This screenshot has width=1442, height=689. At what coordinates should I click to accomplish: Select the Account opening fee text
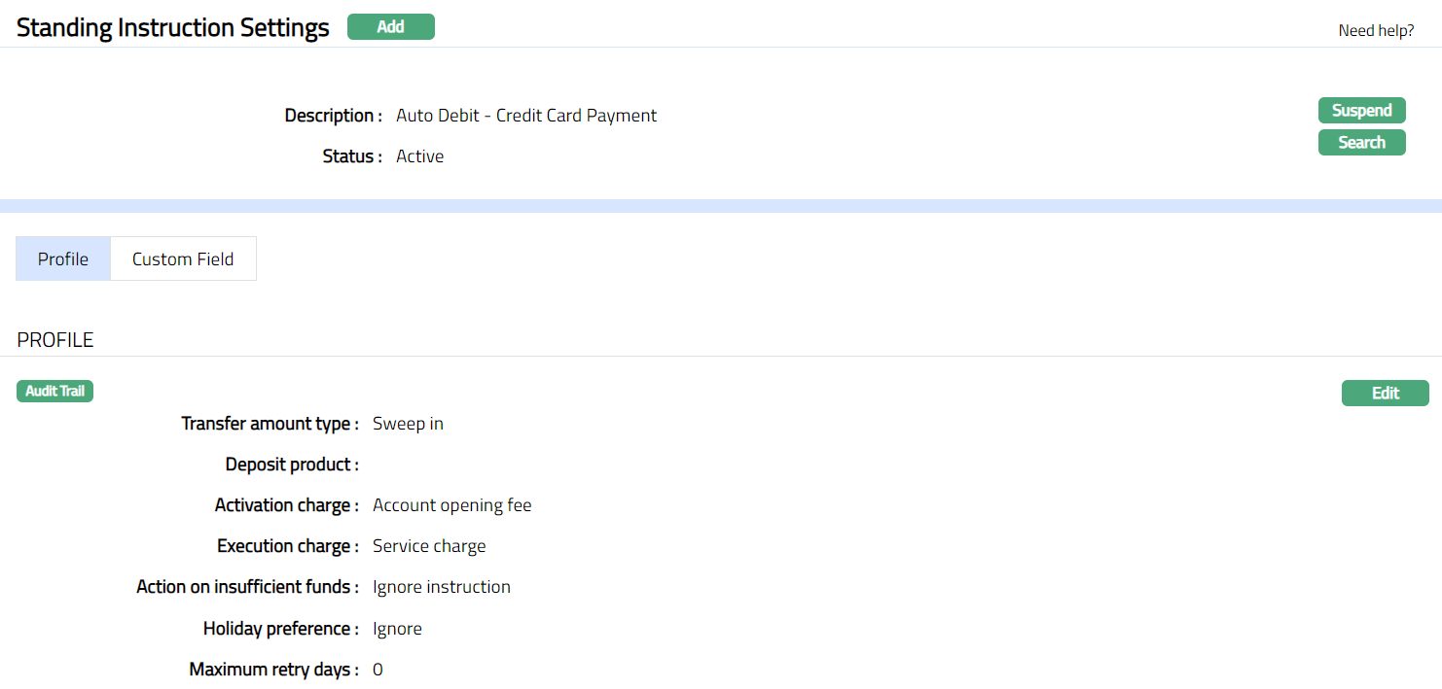click(451, 505)
